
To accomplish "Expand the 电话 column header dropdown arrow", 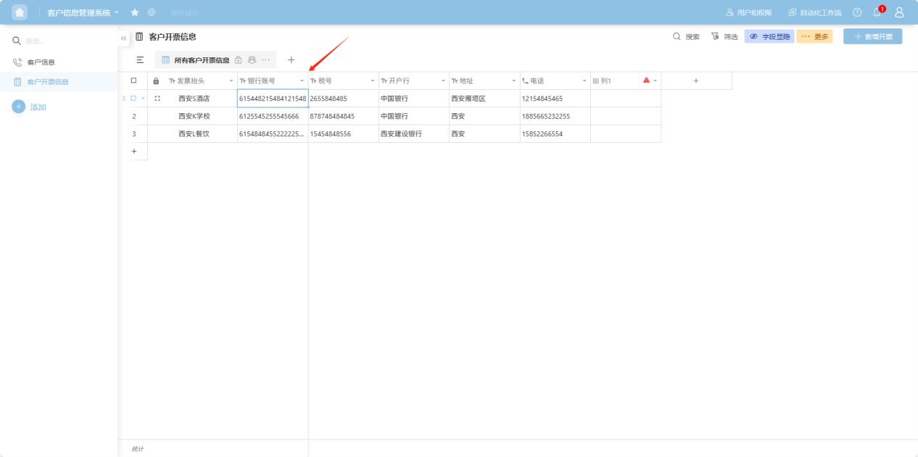I will pyautogui.click(x=584, y=81).
